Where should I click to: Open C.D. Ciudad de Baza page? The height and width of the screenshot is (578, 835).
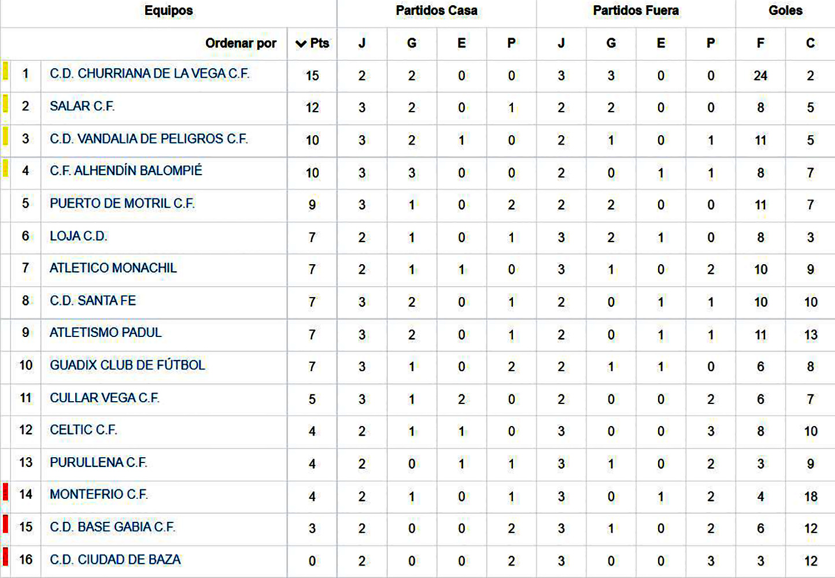point(115,560)
